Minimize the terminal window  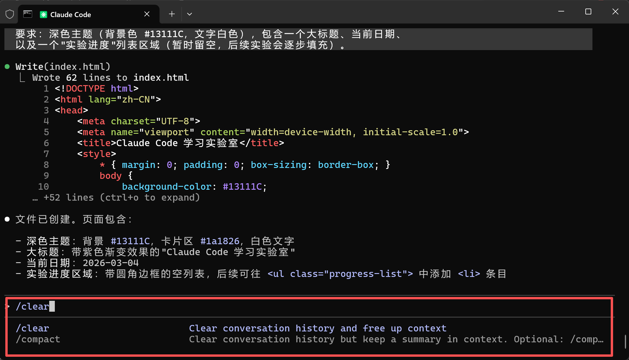coord(561,11)
